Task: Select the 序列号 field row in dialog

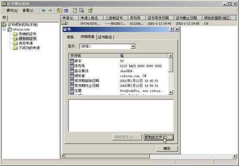Action: pyautogui.click(x=118, y=66)
